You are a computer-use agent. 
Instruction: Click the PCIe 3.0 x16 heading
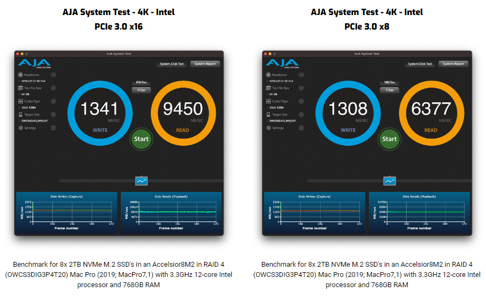(119, 26)
